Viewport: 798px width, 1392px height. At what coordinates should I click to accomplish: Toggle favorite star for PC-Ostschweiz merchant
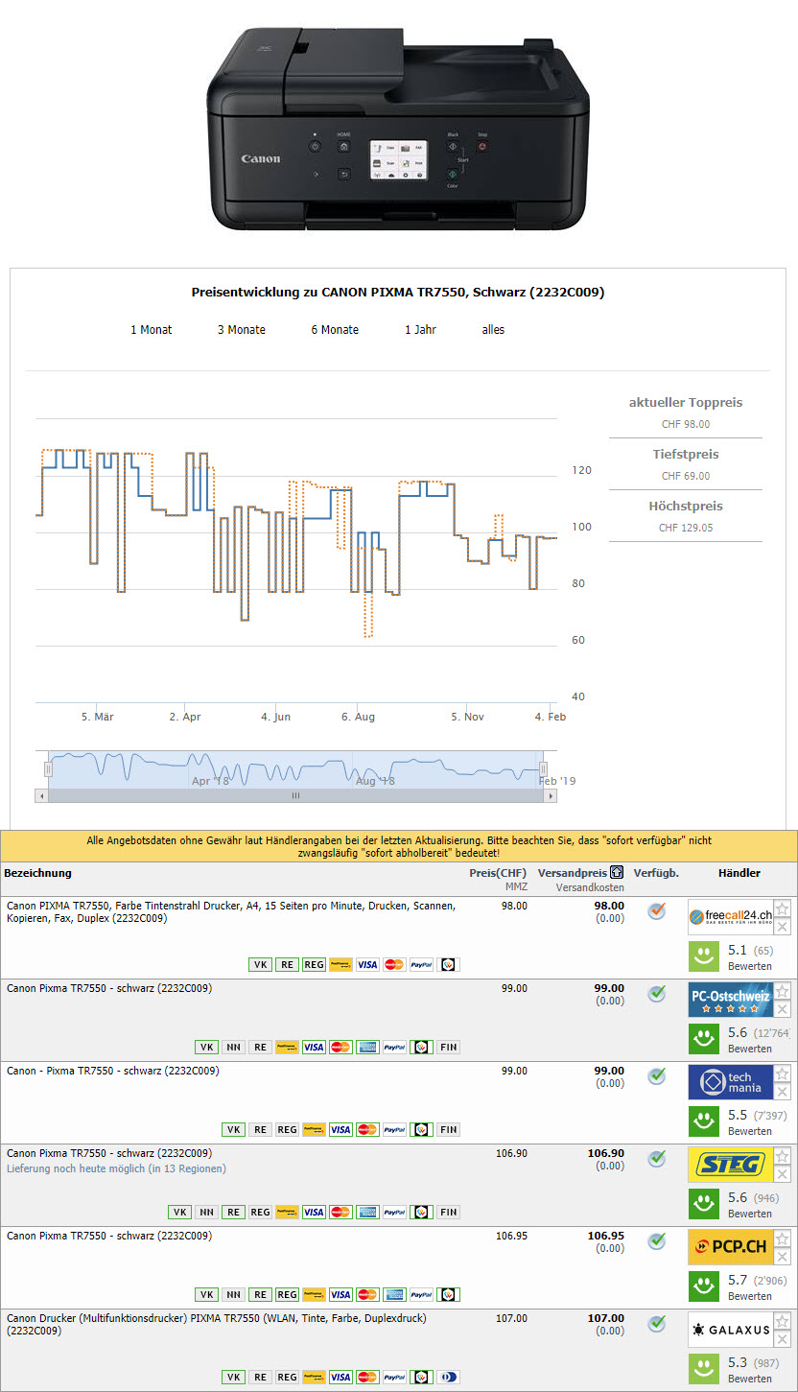point(783,992)
